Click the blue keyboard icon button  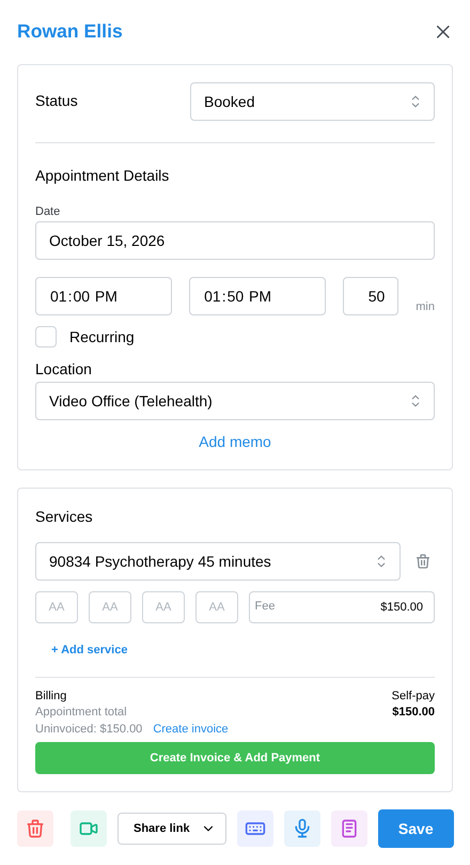pos(255,829)
